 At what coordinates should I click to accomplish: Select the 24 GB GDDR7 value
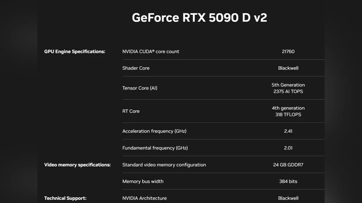click(x=288, y=165)
